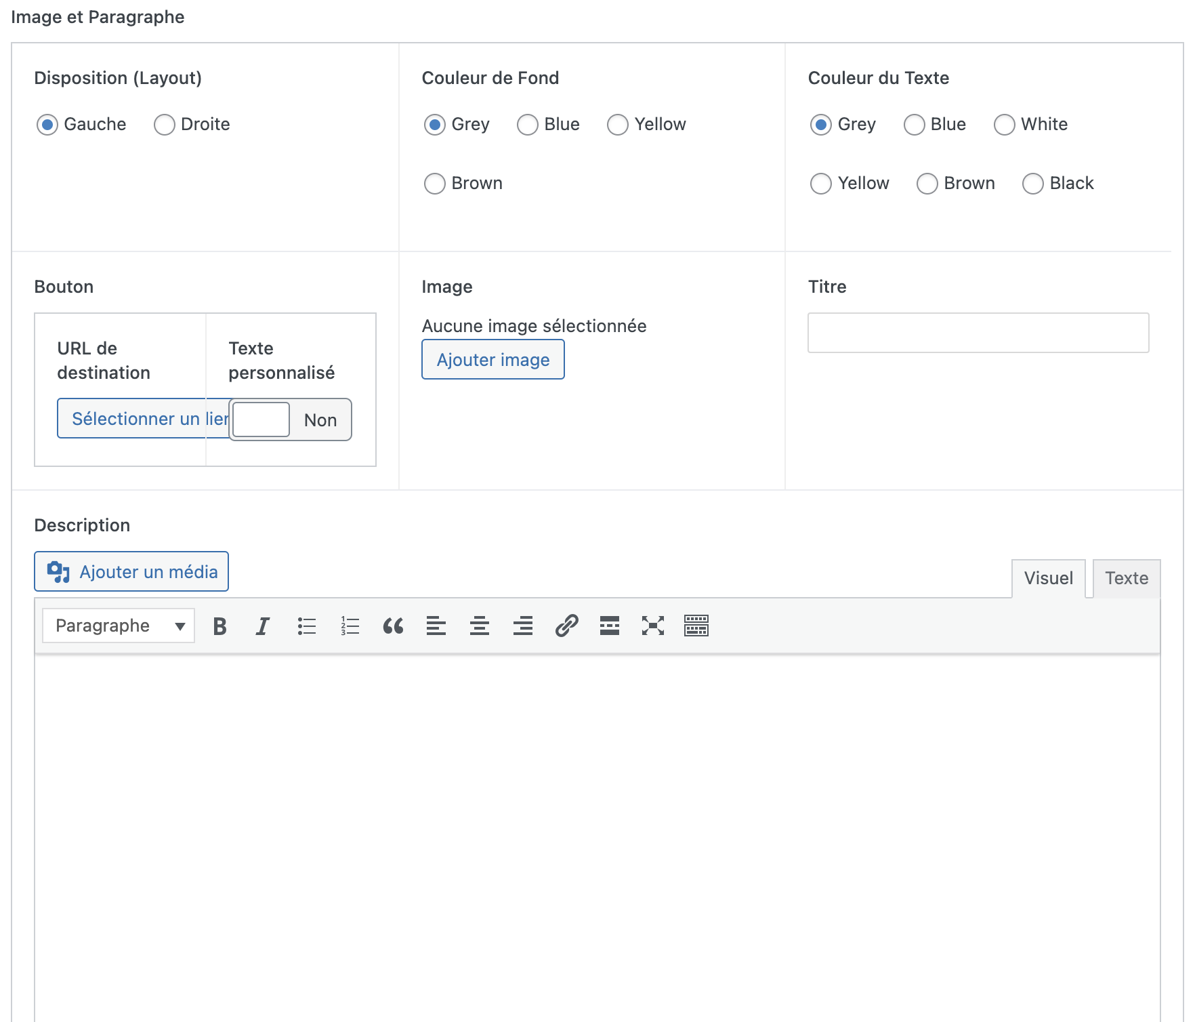Toggle the Texte personnalisé switch
The image size is (1195, 1022).
pyautogui.click(x=290, y=420)
